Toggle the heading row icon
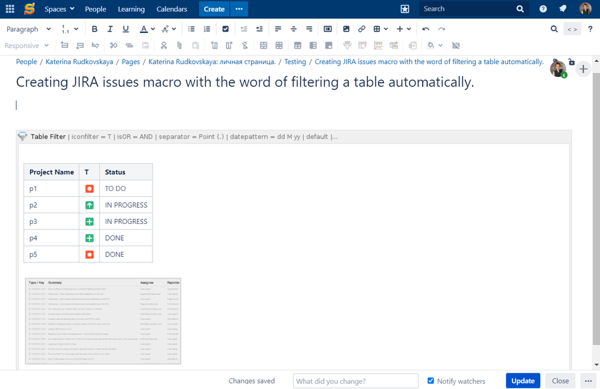This screenshot has width=600, height=389. [298, 46]
